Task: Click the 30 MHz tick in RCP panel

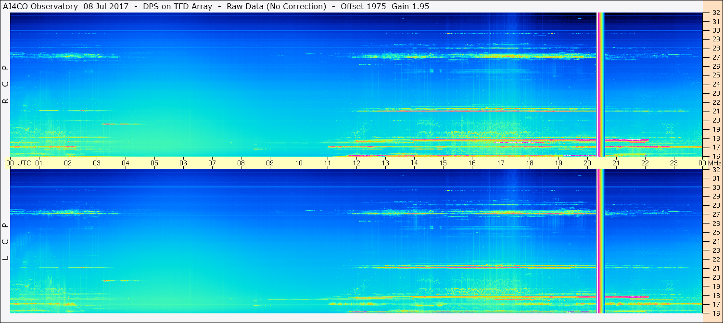Action: (x=715, y=30)
